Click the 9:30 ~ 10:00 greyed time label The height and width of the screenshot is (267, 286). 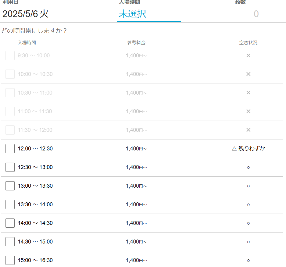tap(34, 56)
